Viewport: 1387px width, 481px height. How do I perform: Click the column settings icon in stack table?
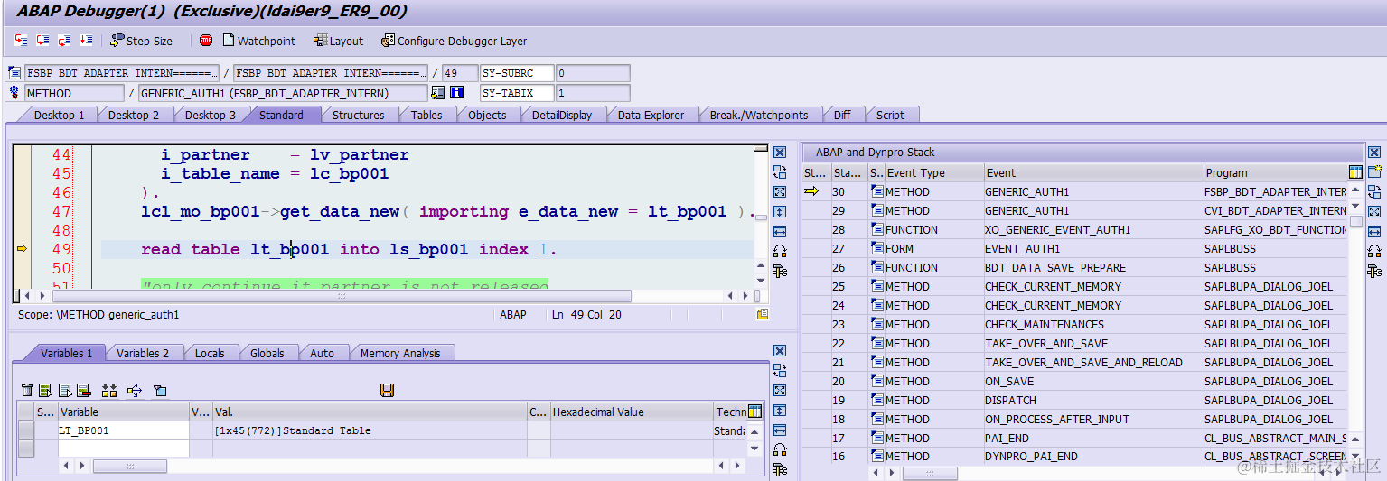click(1355, 172)
